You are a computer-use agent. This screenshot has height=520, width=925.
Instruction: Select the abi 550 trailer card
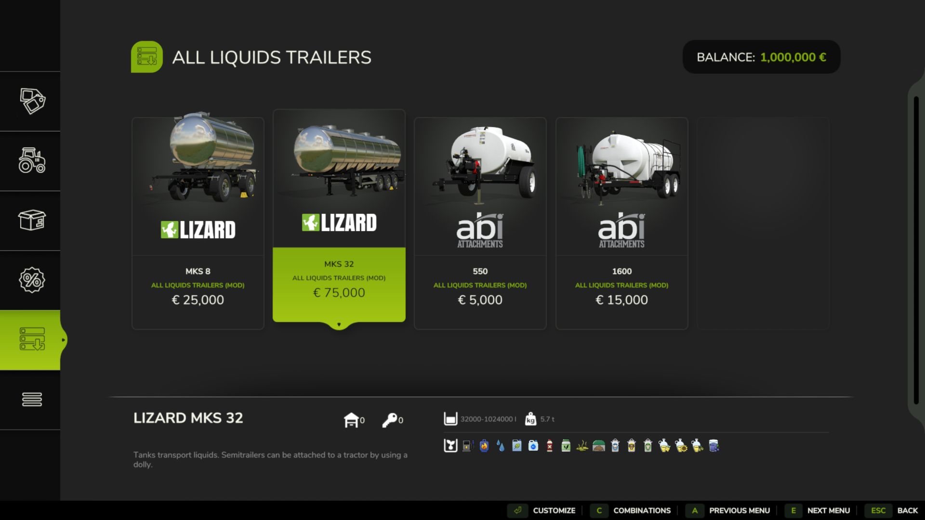click(480, 223)
